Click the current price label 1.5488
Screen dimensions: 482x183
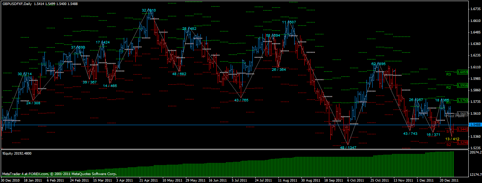tap(475, 125)
